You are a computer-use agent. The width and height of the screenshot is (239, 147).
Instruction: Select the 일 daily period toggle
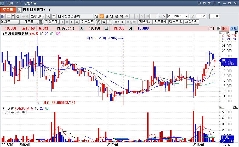point(96,16)
